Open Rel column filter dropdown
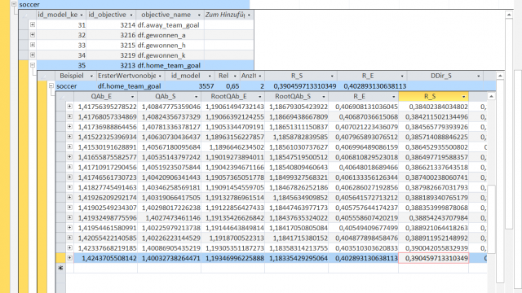Screen dimensions: 522x293 tap(235, 76)
